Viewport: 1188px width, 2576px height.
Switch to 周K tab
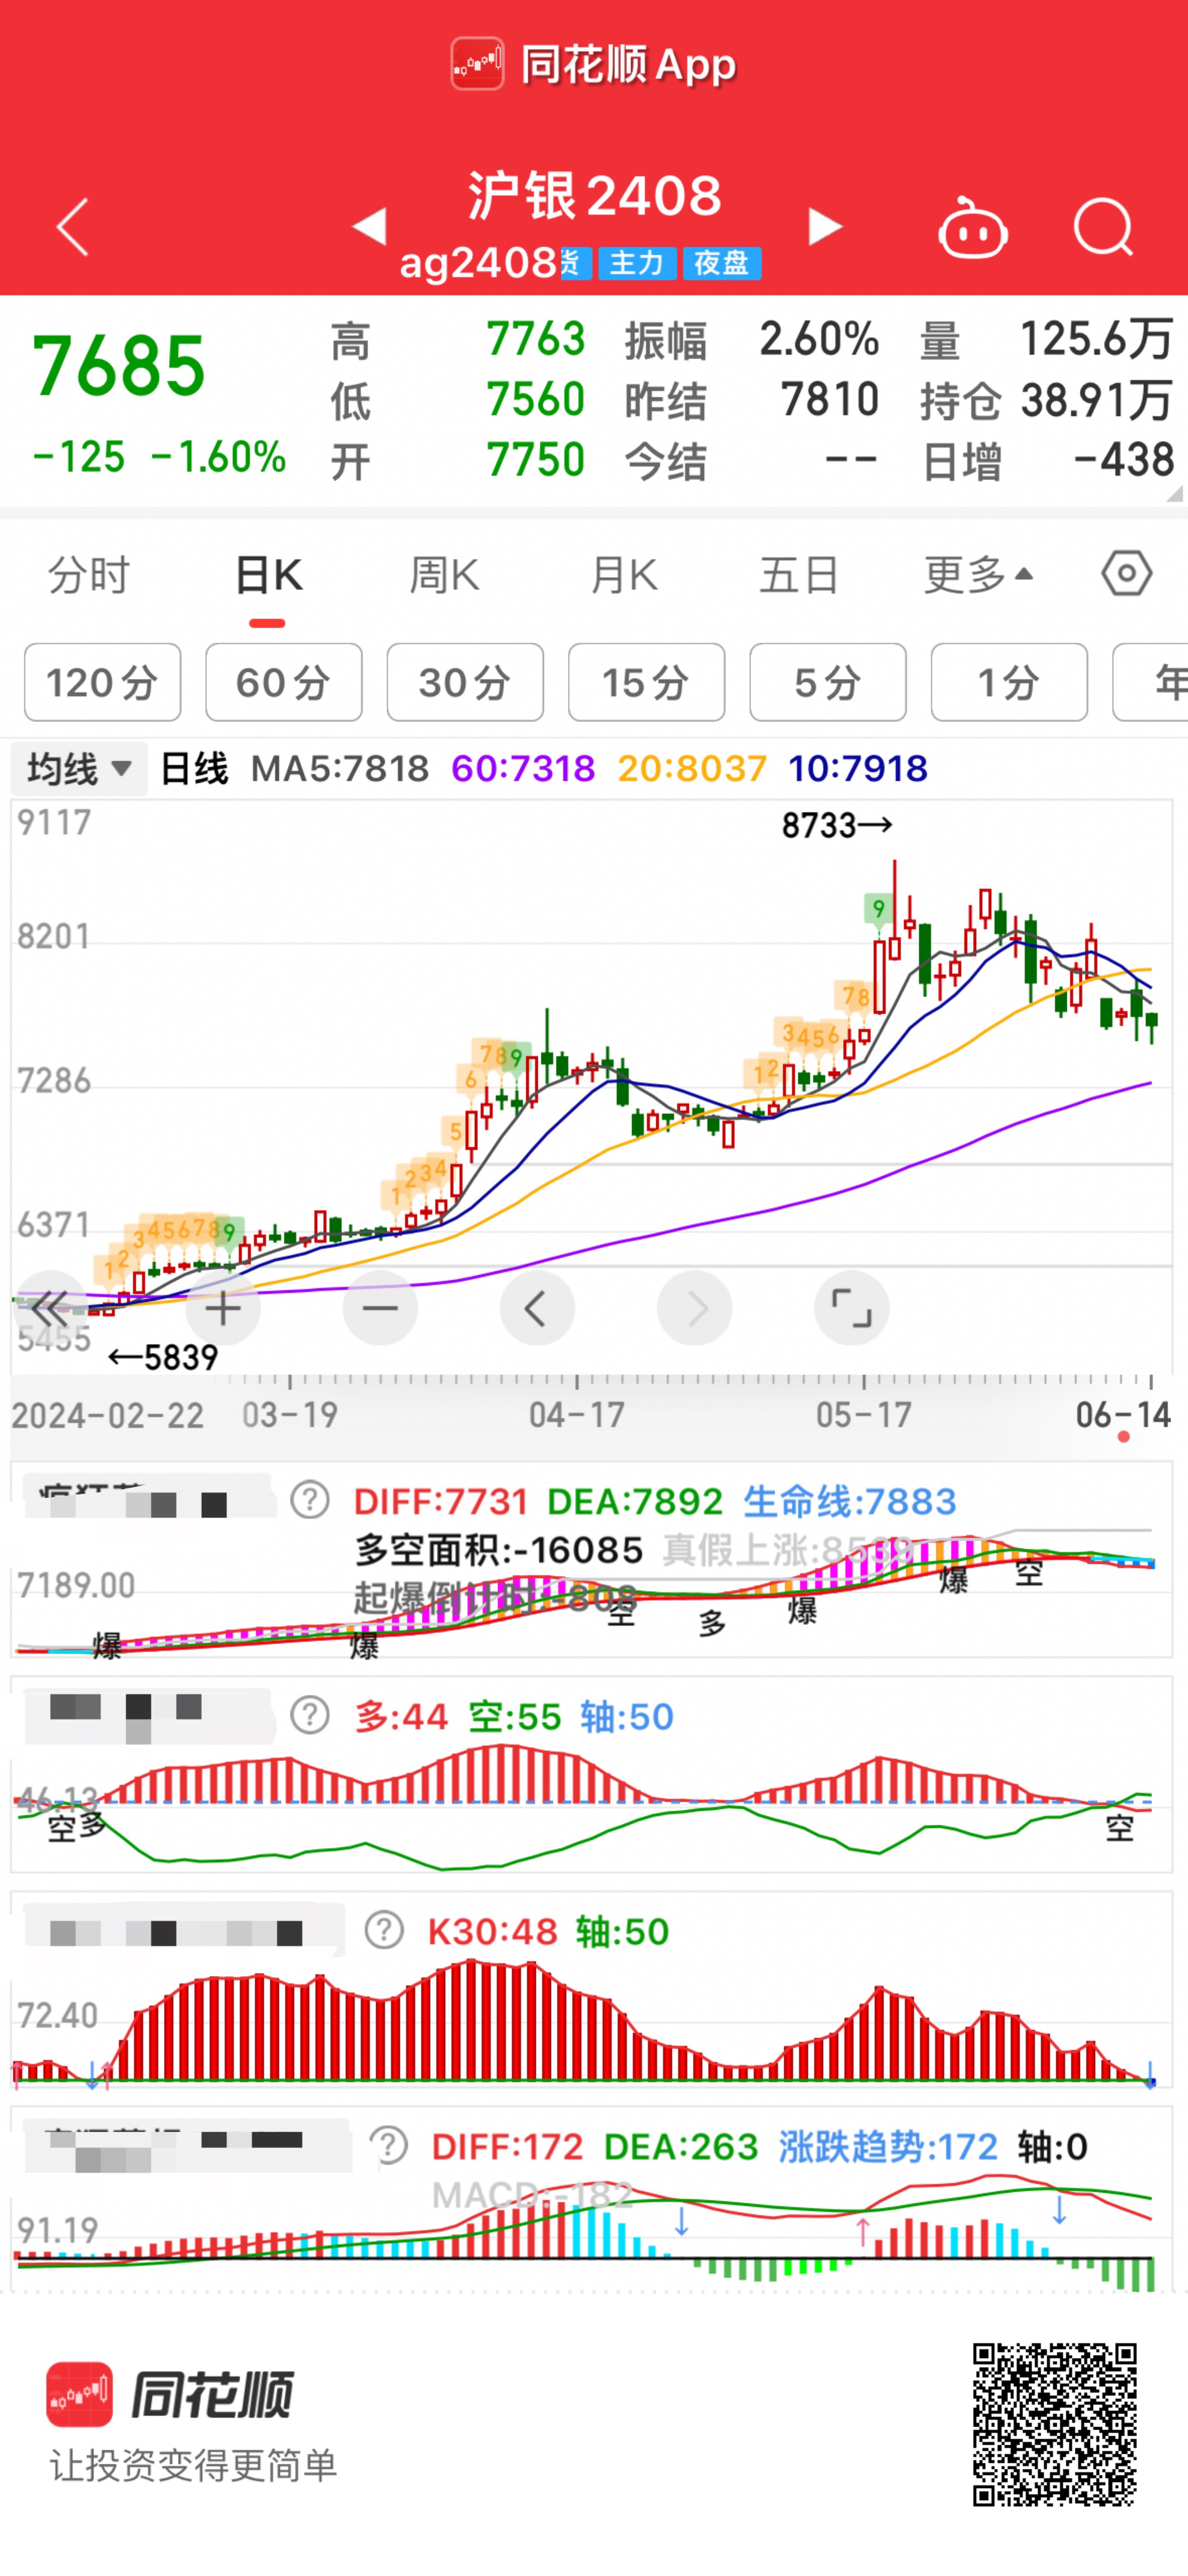tap(444, 575)
